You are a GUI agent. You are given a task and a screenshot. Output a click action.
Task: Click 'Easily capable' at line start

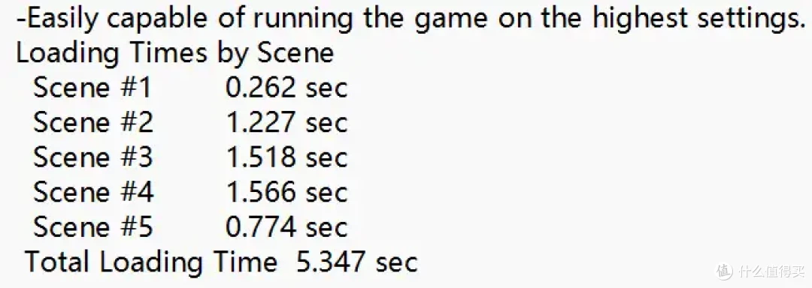[x=115, y=20]
